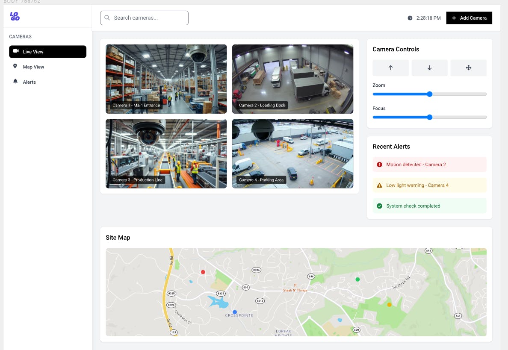Tilt camera up with the up arrow
This screenshot has width=508, height=350.
(390, 68)
